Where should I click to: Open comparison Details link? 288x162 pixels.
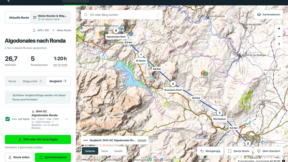pos(142,140)
